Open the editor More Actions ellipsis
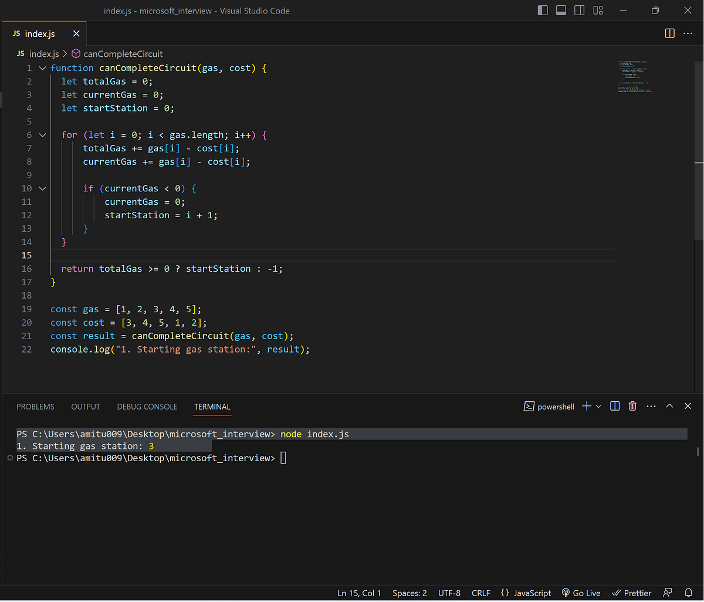The height and width of the screenshot is (602, 704). (x=688, y=33)
